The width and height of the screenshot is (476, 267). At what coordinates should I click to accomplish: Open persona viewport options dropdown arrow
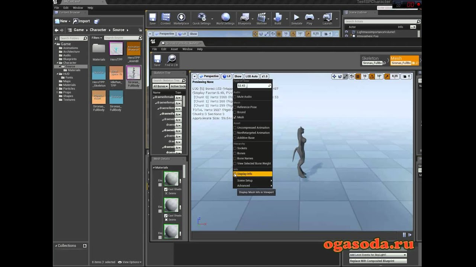pyautogui.click(x=194, y=76)
